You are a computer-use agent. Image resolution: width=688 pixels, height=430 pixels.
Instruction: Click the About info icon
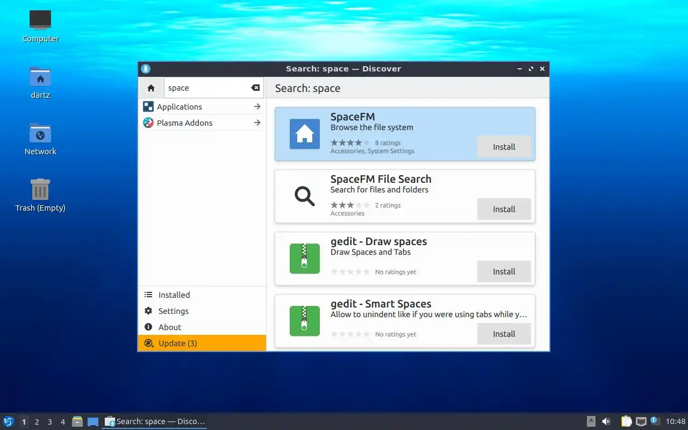[x=148, y=327]
